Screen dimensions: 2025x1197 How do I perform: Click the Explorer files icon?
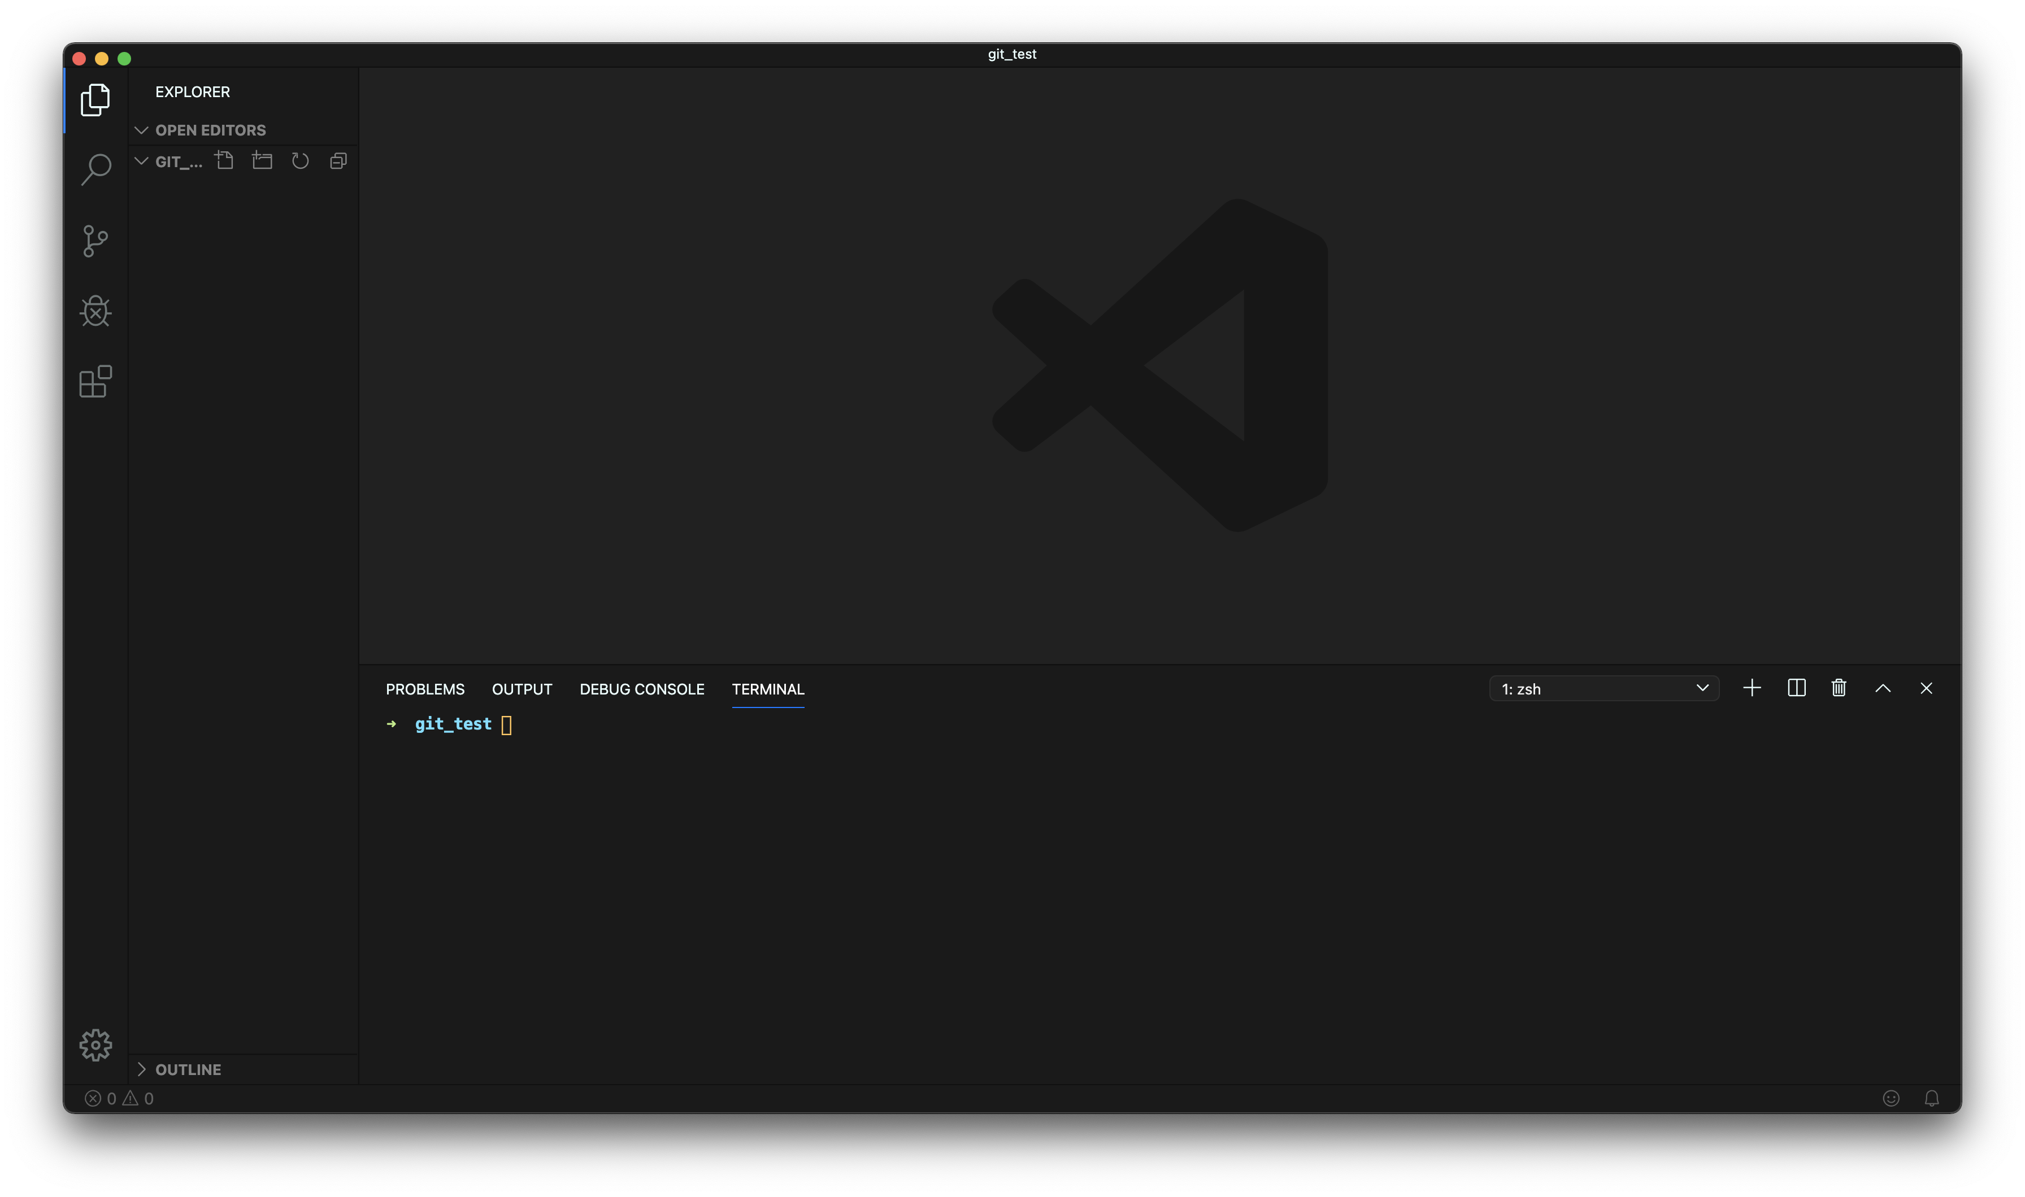click(x=95, y=100)
